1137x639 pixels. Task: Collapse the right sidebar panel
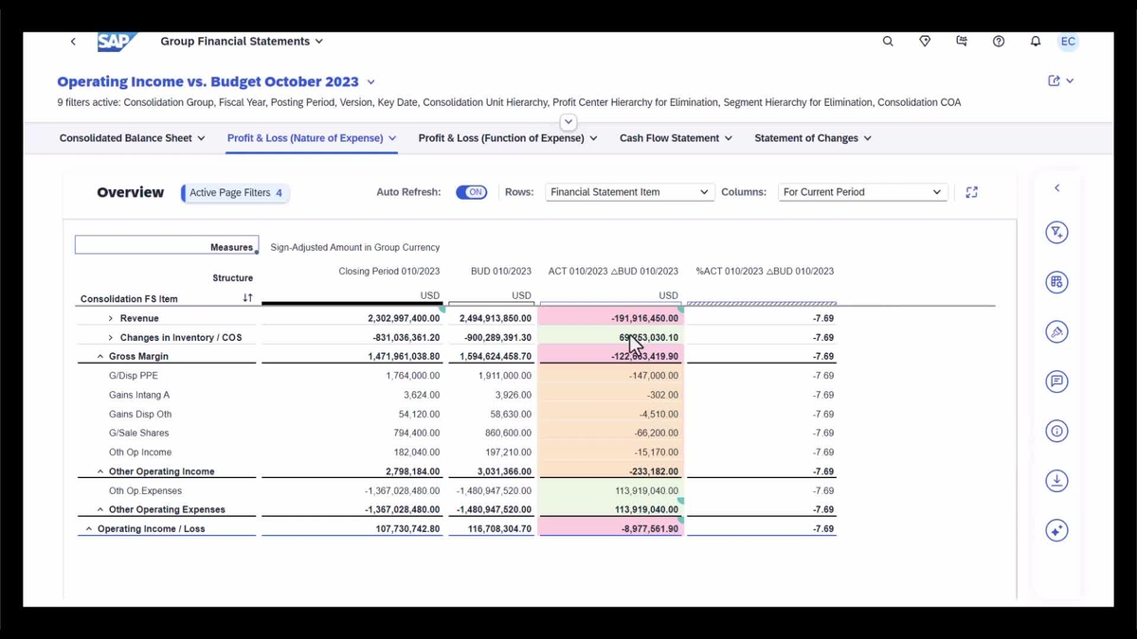[1056, 186]
